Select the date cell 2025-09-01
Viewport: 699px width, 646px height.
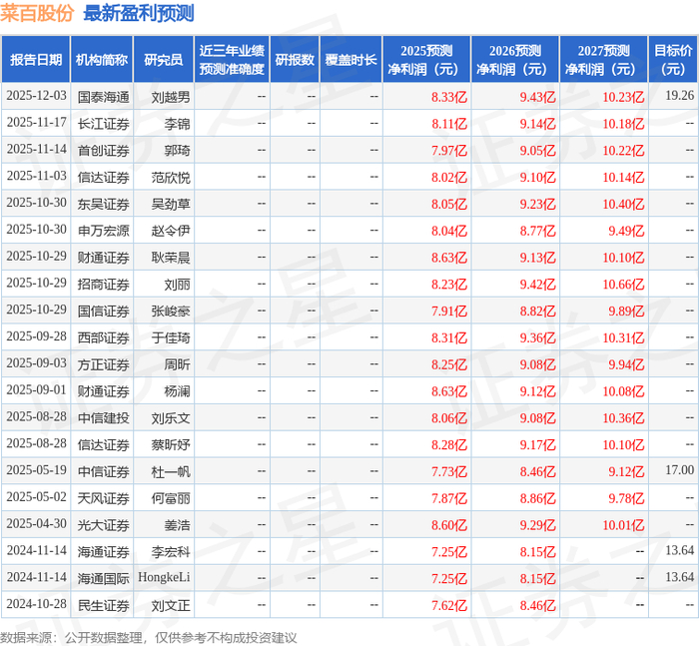36,390
